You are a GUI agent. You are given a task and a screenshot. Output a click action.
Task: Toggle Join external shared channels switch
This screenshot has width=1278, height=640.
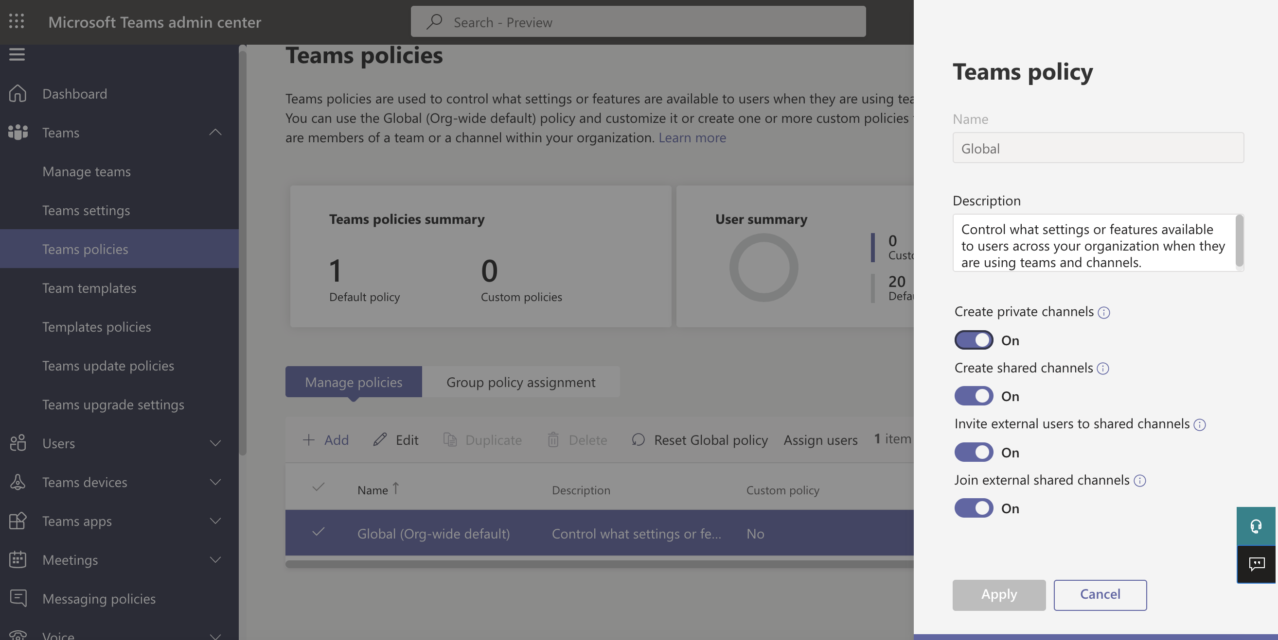pyautogui.click(x=974, y=508)
